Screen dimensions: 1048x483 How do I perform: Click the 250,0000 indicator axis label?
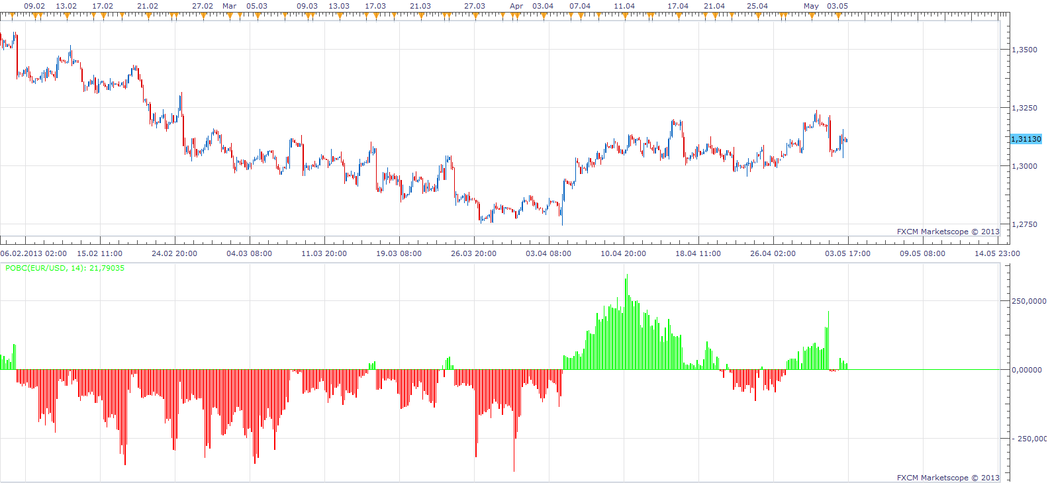tap(1029, 301)
